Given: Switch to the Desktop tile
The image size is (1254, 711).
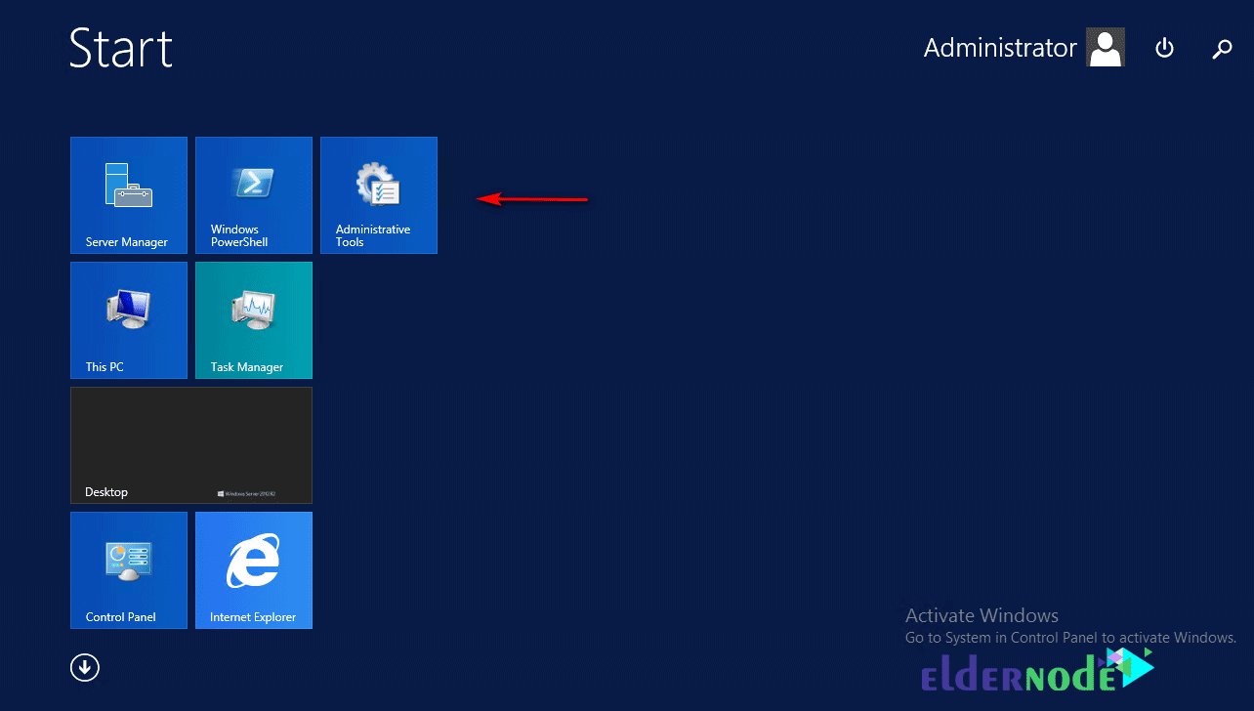Looking at the screenshot, I should [x=191, y=445].
